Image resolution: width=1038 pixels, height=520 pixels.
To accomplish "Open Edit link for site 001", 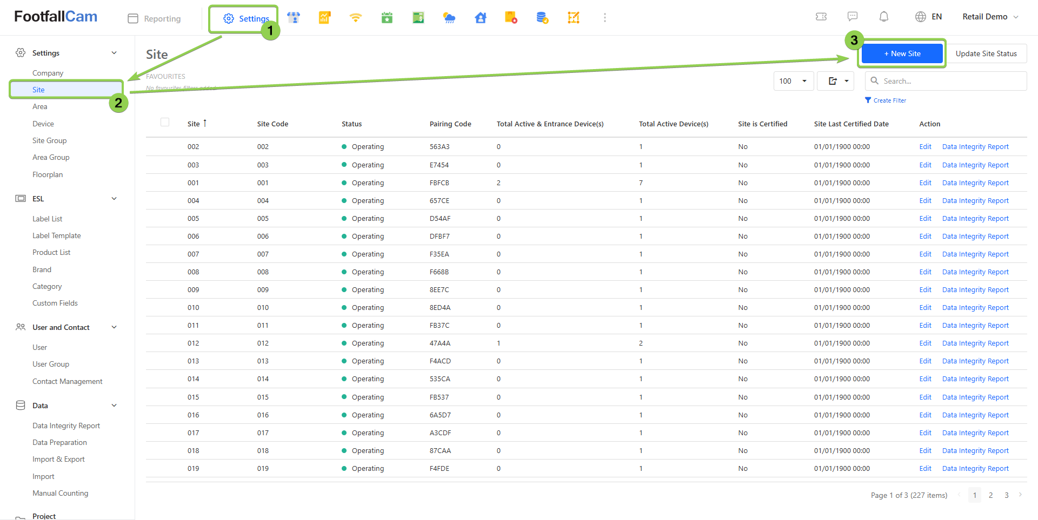I will [x=925, y=183].
